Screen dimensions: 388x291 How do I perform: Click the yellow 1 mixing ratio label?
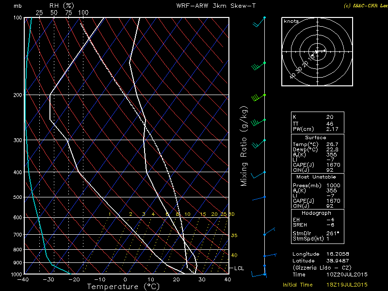pyautogui.click(x=110, y=214)
